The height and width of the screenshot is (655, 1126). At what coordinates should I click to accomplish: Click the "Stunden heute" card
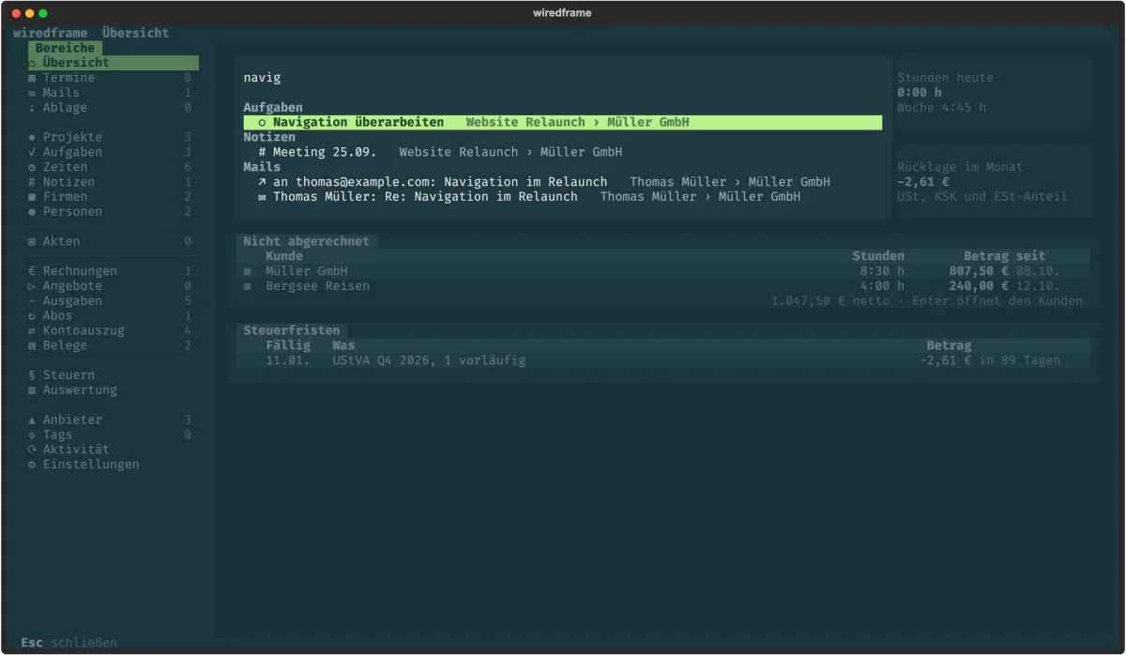click(x=994, y=93)
